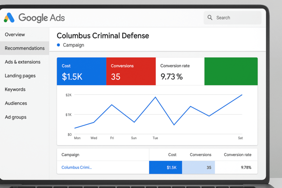Viewport: 282px width, 188px height.
Task: Click the blue Campaign status dot
Action: (58, 45)
